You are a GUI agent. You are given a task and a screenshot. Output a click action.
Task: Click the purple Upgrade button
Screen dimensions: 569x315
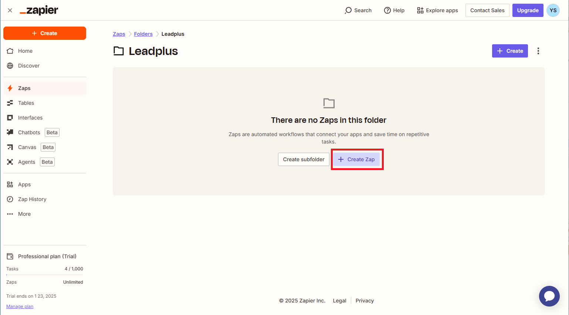528,10
